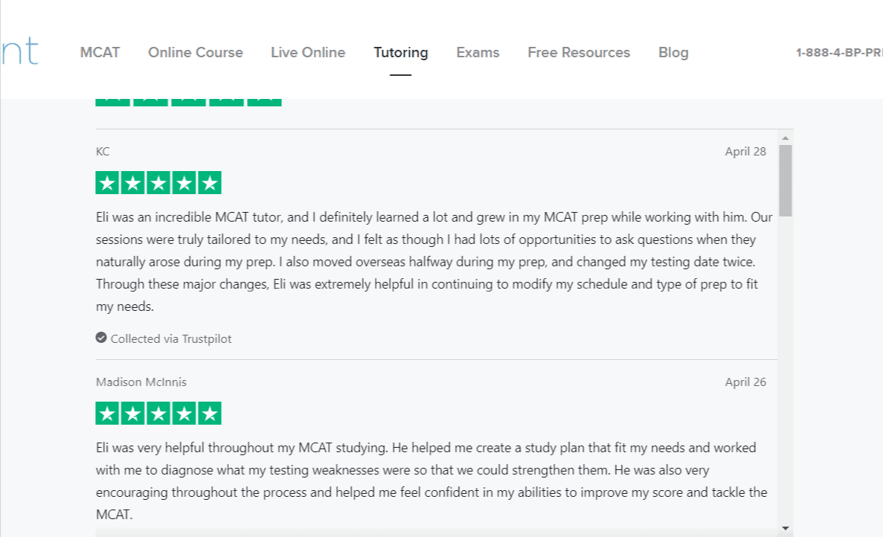The width and height of the screenshot is (883, 537).
Task: Click the partially visible logo in the header
Action: pos(19,52)
